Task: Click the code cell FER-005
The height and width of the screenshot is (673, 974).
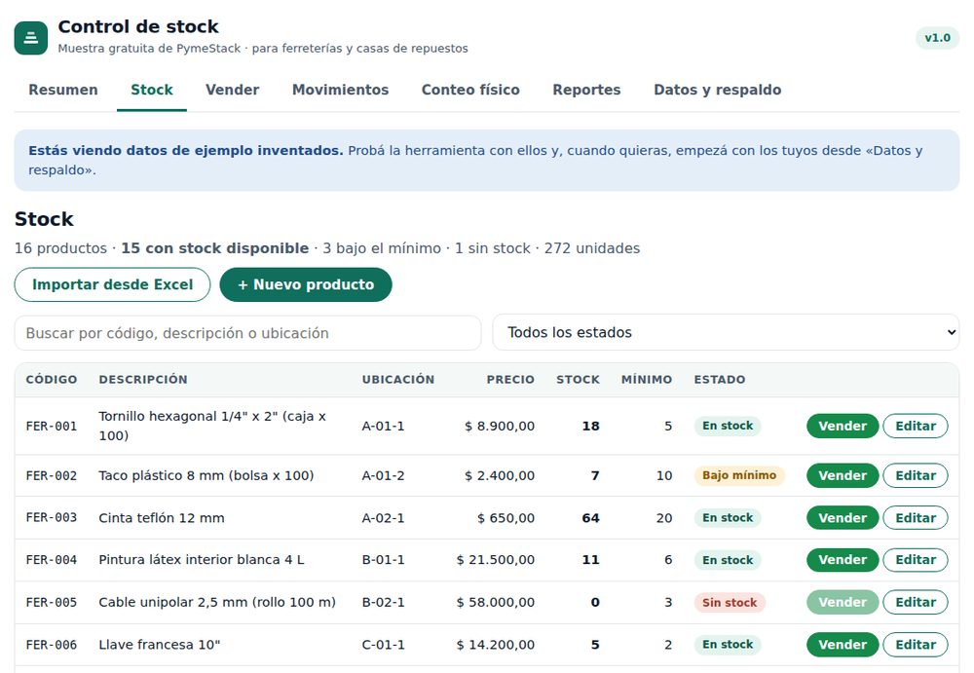Action: coord(52,602)
